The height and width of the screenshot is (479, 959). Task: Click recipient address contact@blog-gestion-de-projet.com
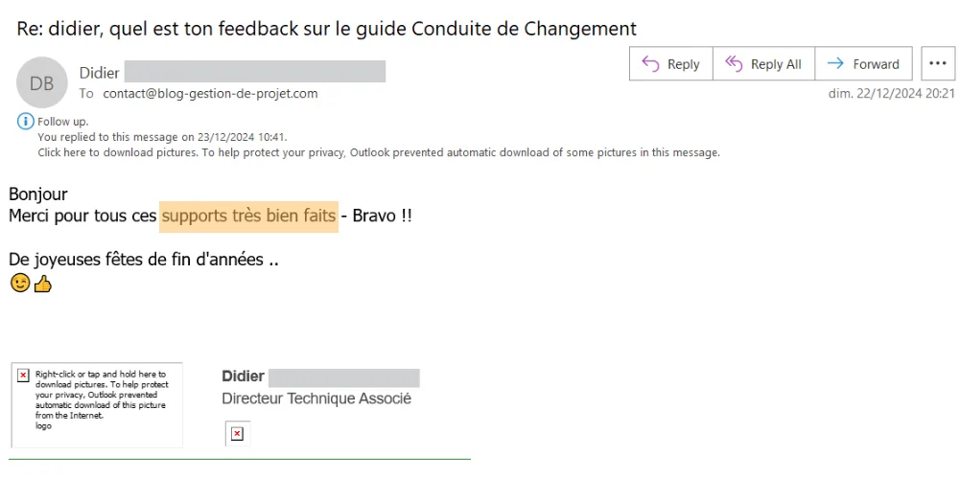point(210,94)
